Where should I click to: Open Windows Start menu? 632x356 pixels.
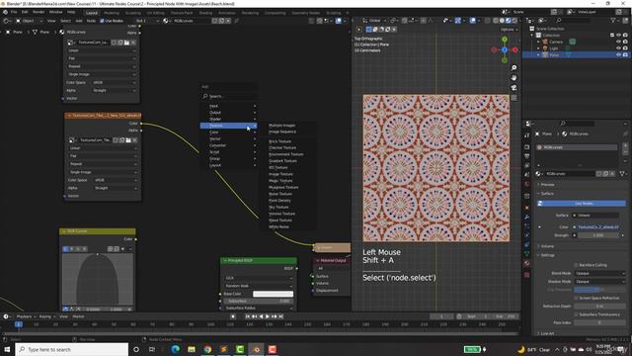7,349
